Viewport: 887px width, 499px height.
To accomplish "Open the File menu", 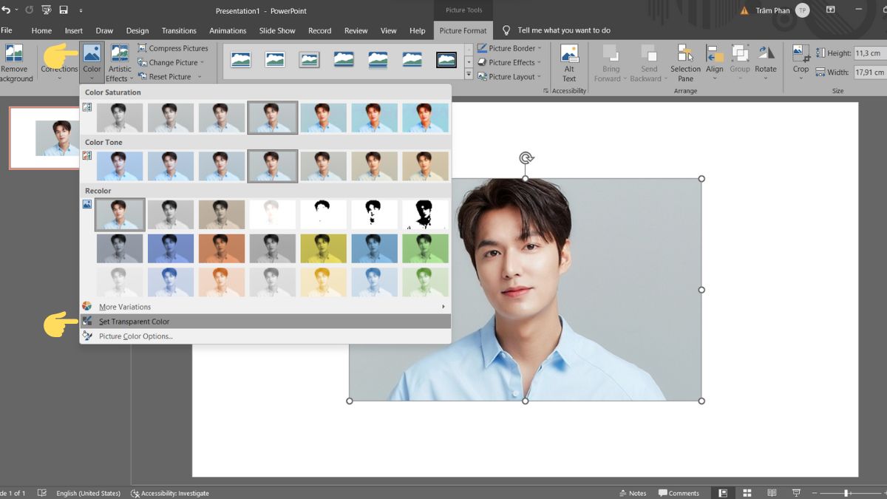I will click(x=7, y=30).
